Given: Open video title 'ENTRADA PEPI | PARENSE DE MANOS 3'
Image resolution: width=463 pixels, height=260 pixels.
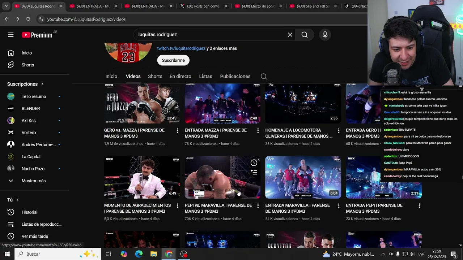Looking at the screenshot, I should click(x=374, y=208).
